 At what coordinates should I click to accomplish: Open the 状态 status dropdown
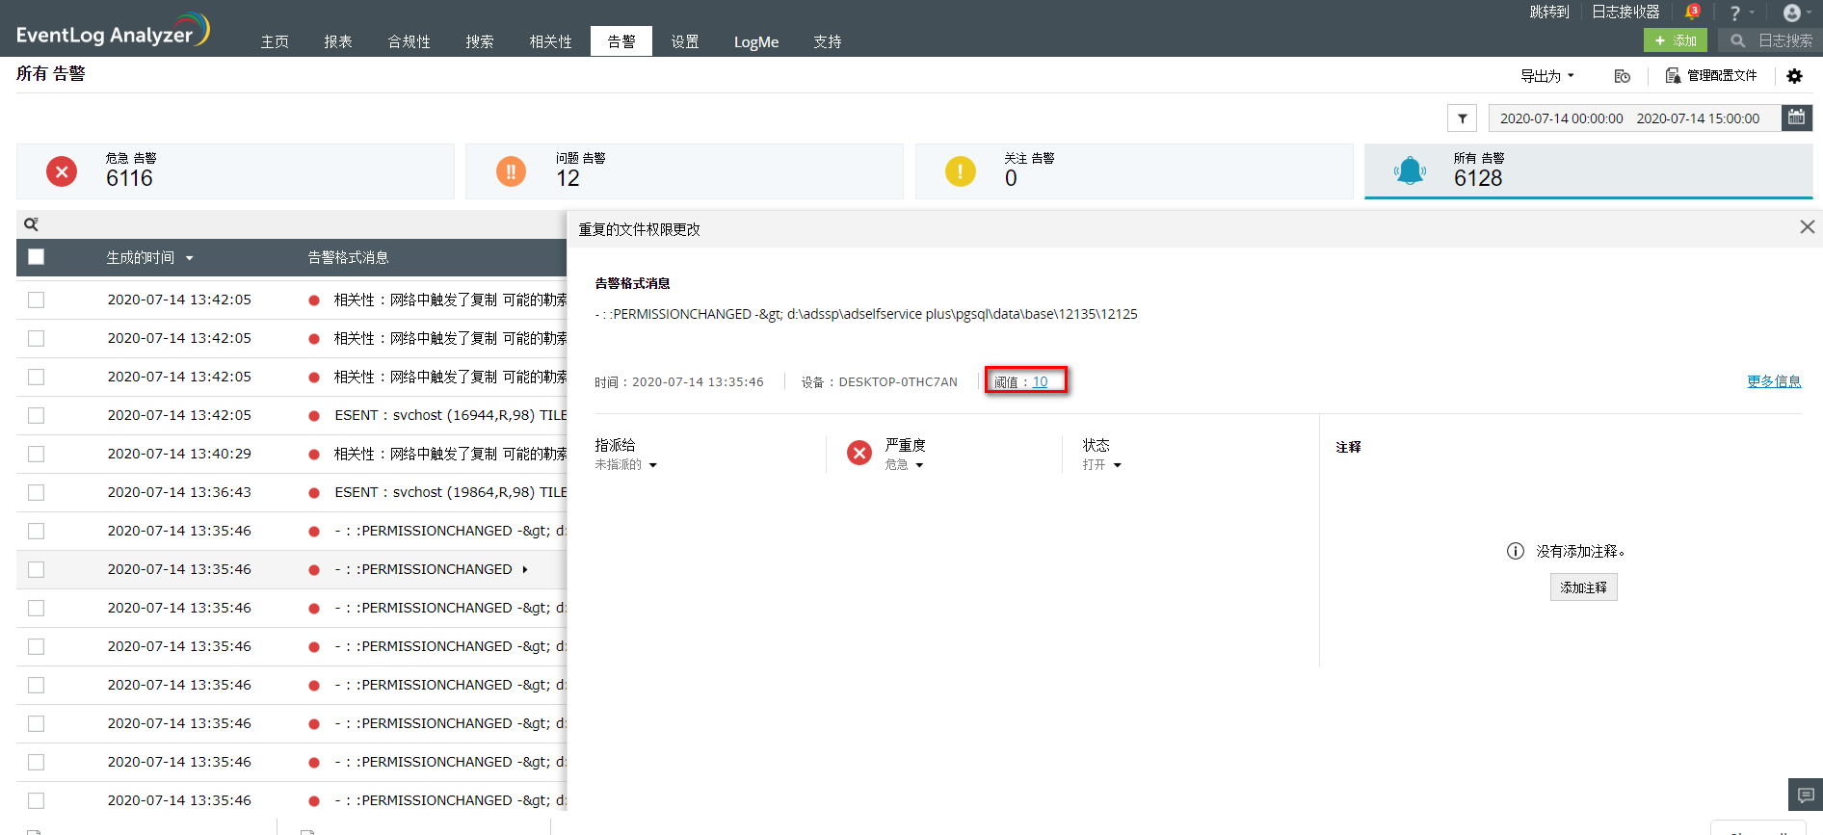1101,464
